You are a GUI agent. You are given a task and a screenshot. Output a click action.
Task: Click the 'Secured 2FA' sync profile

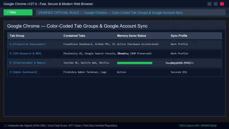[179, 72]
